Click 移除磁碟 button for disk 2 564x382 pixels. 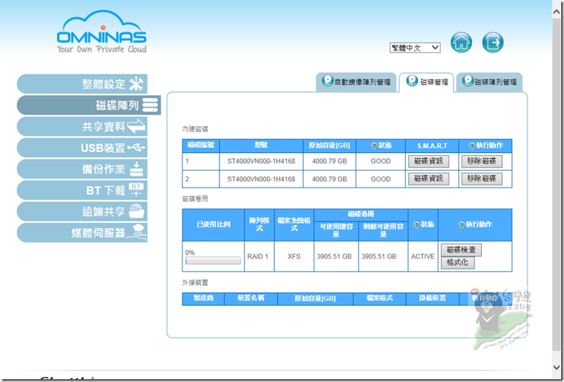click(482, 178)
